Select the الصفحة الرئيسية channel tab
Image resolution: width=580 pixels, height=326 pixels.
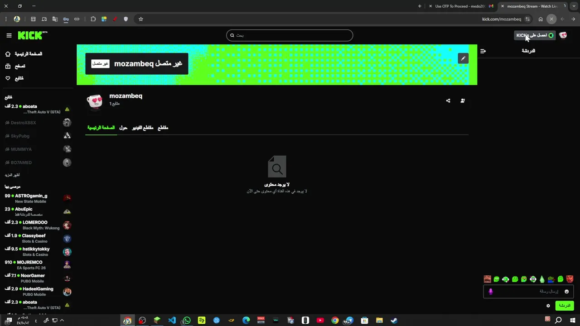101,128
